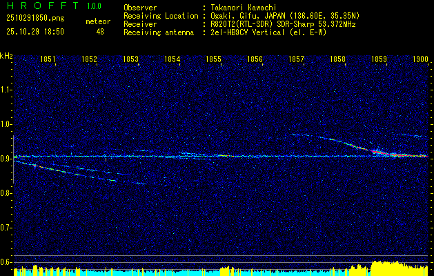This screenshot has width=434, height=276.
Task: Click the 1851 time axis marker
Action: (x=48, y=59)
